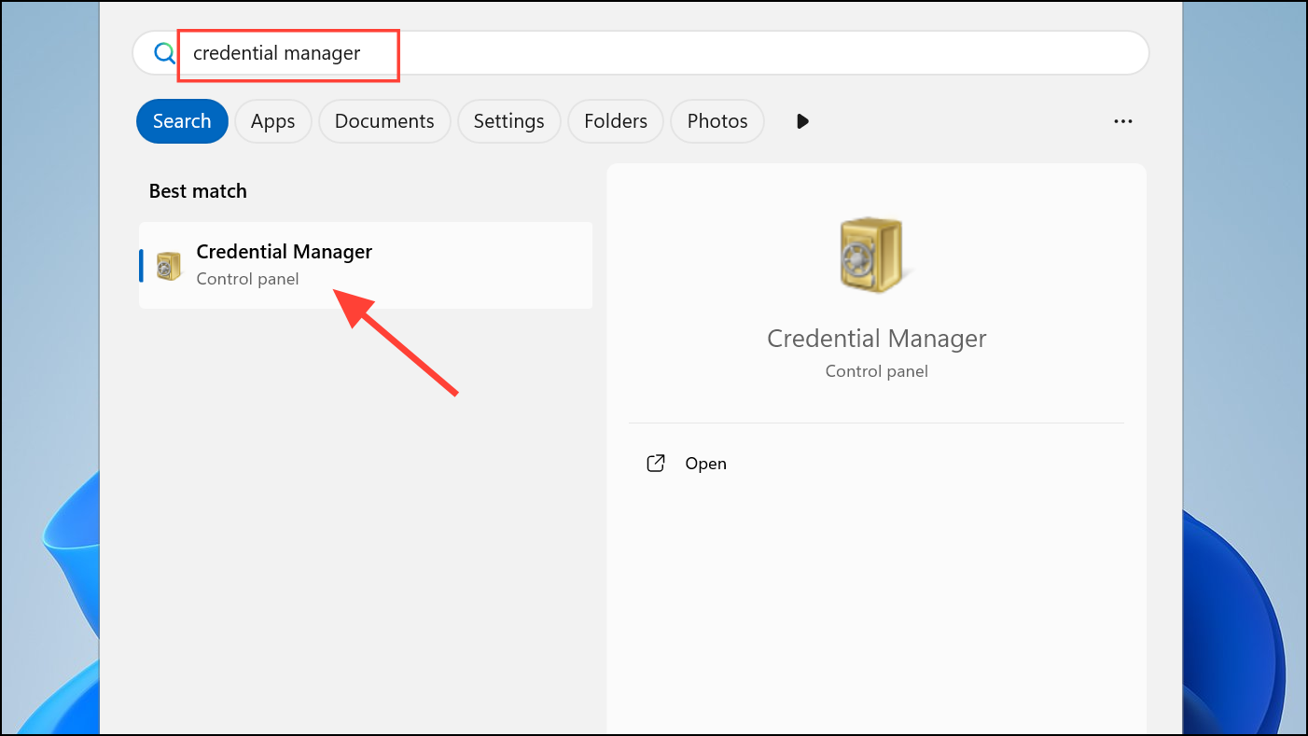Open the three-dot more options menu
Viewport: 1308px width, 736px height.
click(x=1123, y=121)
